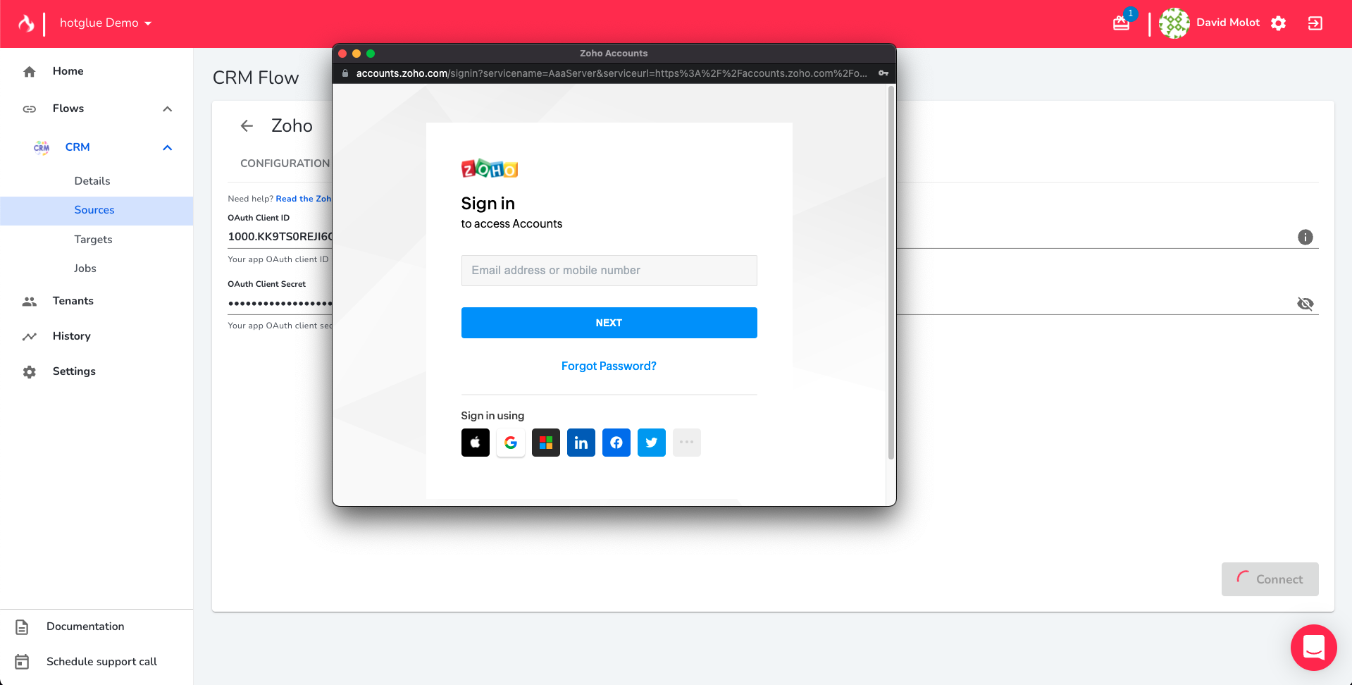This screenshot has width=1352, height=685.
Task: Follow the Forgot Password? link
Action: click(x=609, y=366)
